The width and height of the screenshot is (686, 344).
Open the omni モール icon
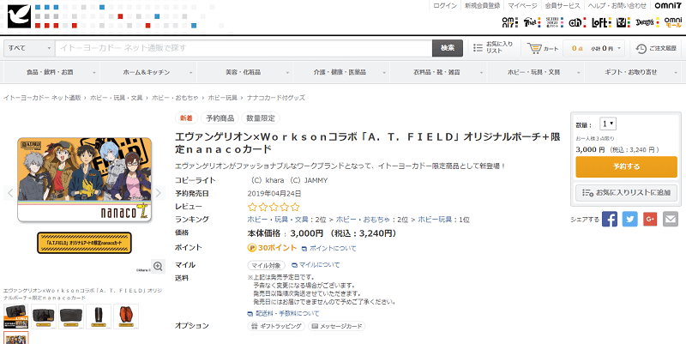[673, 22]
